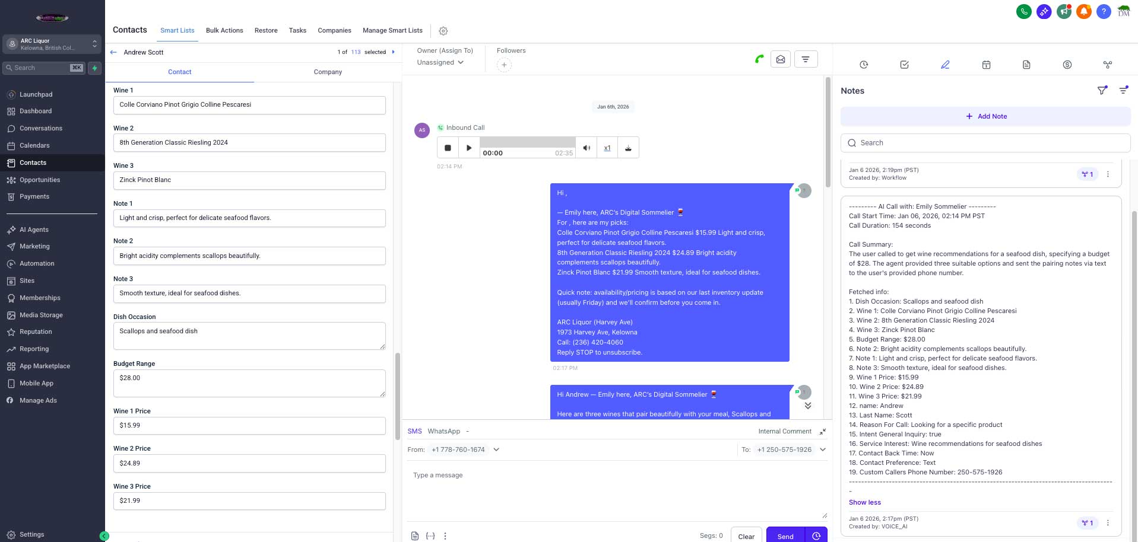Open the Tasks panel on the contact sidebar
The height and width of the screenshot is (542, 1138).
[x=904, y=65]
